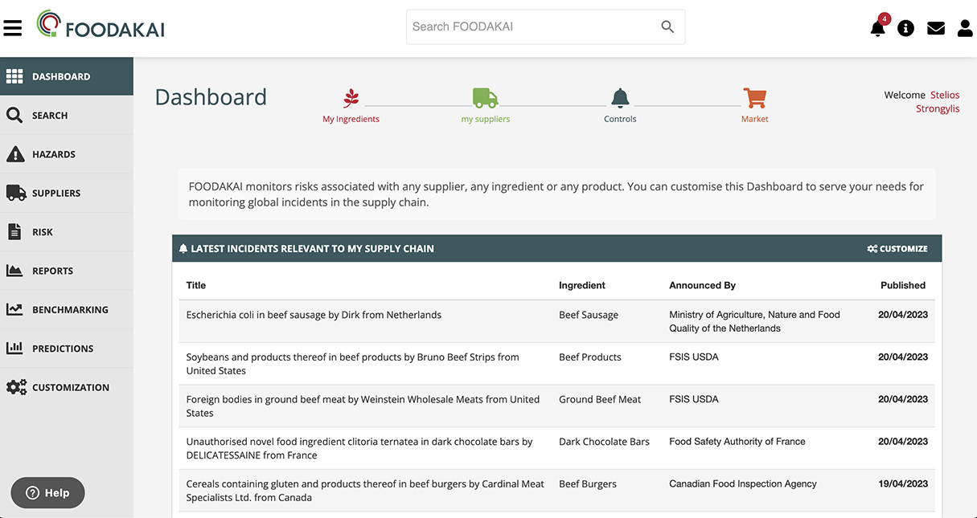Click Food Safety Authority of France cell

point(737,442)
